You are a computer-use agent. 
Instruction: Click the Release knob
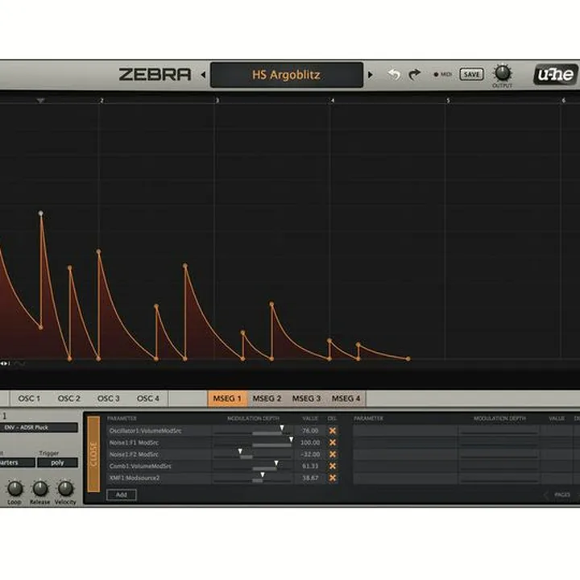(40, 489)
